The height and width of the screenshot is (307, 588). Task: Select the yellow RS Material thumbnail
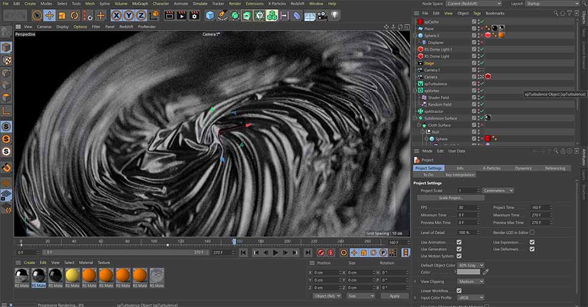[72, 275]
